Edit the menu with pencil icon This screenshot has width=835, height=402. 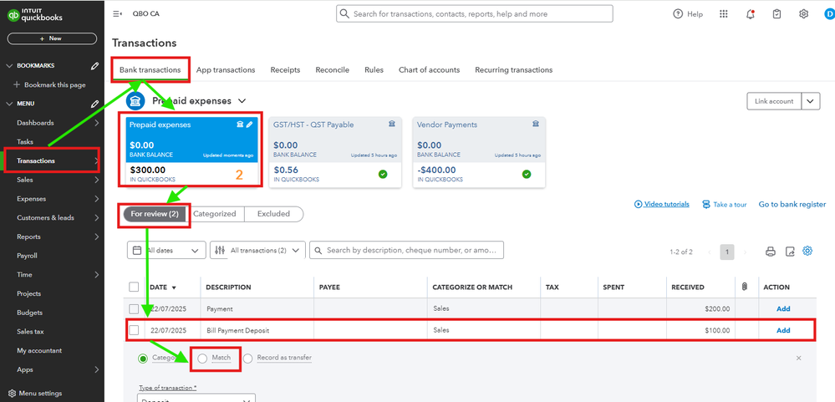tap(94, 104)
